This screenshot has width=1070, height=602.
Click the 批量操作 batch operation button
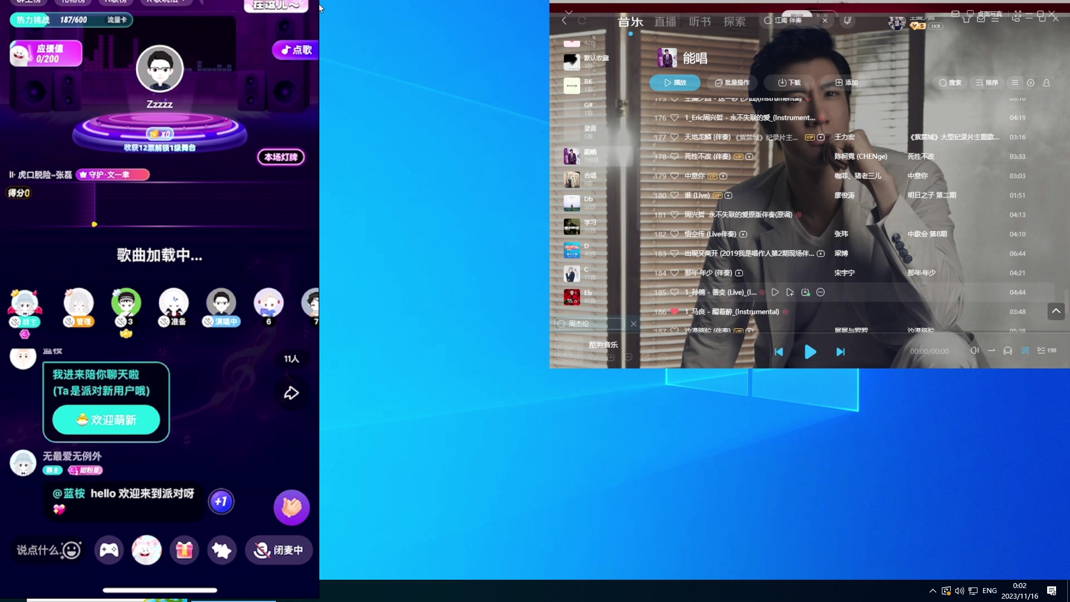(732, 82)
